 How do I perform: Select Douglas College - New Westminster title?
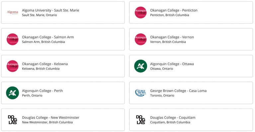tap(50, 117)
